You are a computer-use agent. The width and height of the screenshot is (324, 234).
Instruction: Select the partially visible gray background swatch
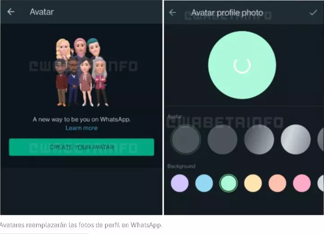click(x=321, y=183)
